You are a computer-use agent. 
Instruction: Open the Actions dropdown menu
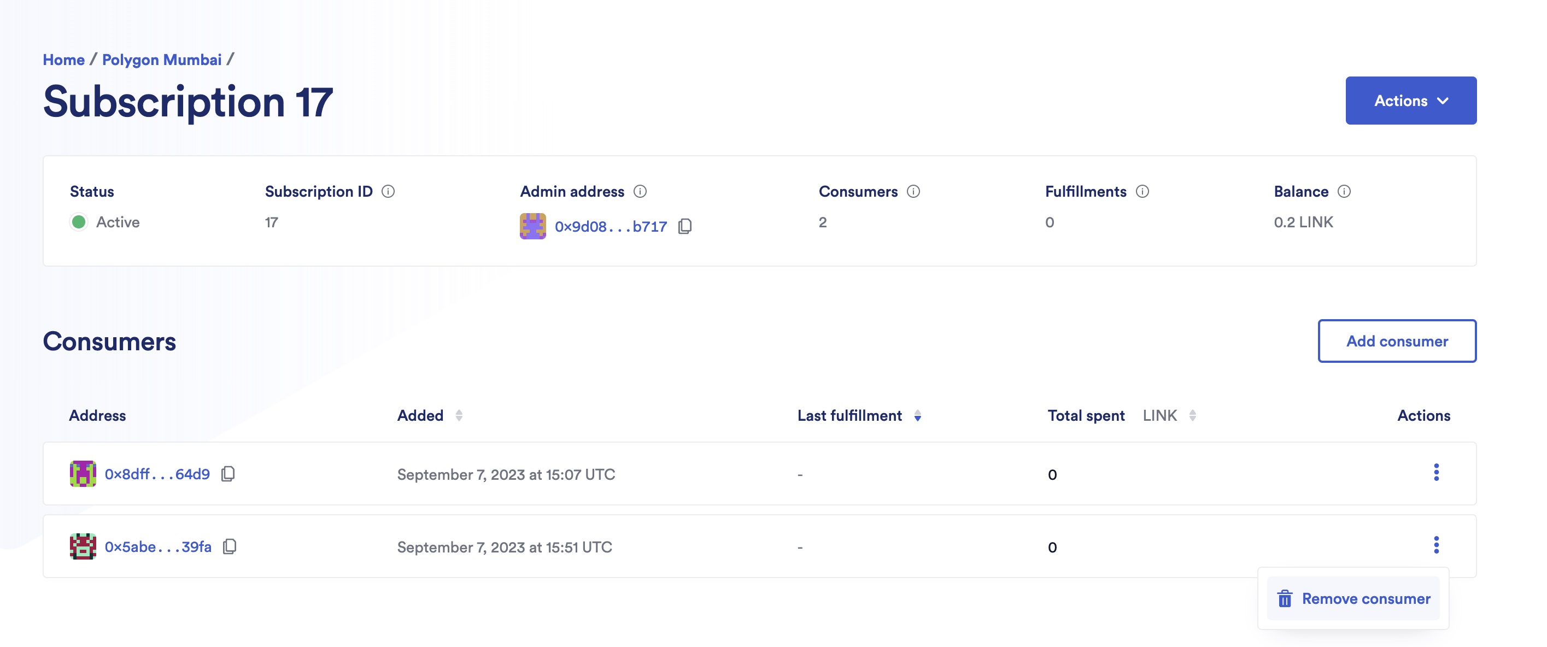(x=1411, y=100)
